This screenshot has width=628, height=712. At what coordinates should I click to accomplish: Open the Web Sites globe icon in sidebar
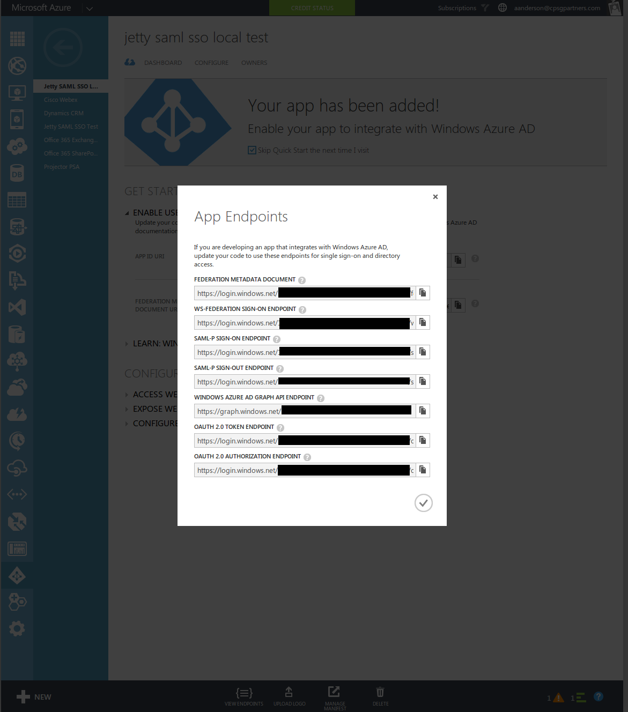[17, 65]
